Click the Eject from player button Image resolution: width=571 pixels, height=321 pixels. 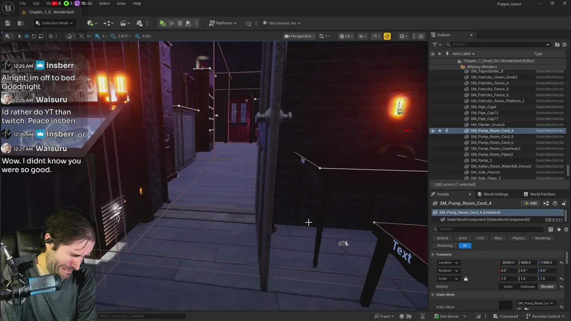pos(188,23)
